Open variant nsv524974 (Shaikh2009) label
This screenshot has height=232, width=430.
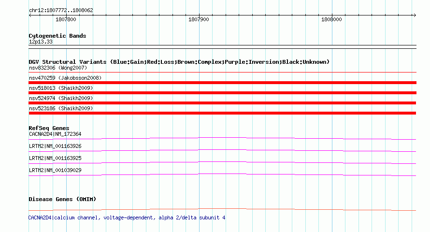pos(61,98)
